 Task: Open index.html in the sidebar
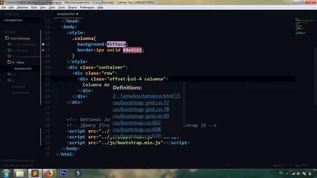(19, 87)
